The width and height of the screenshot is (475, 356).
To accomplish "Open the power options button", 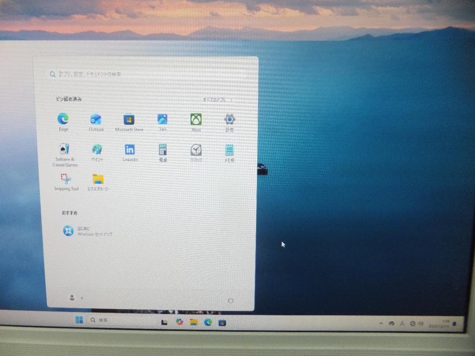I will pos(230,300).
